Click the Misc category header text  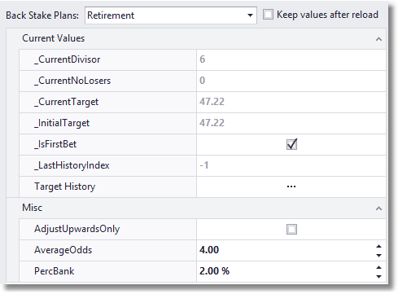point(32,208)
